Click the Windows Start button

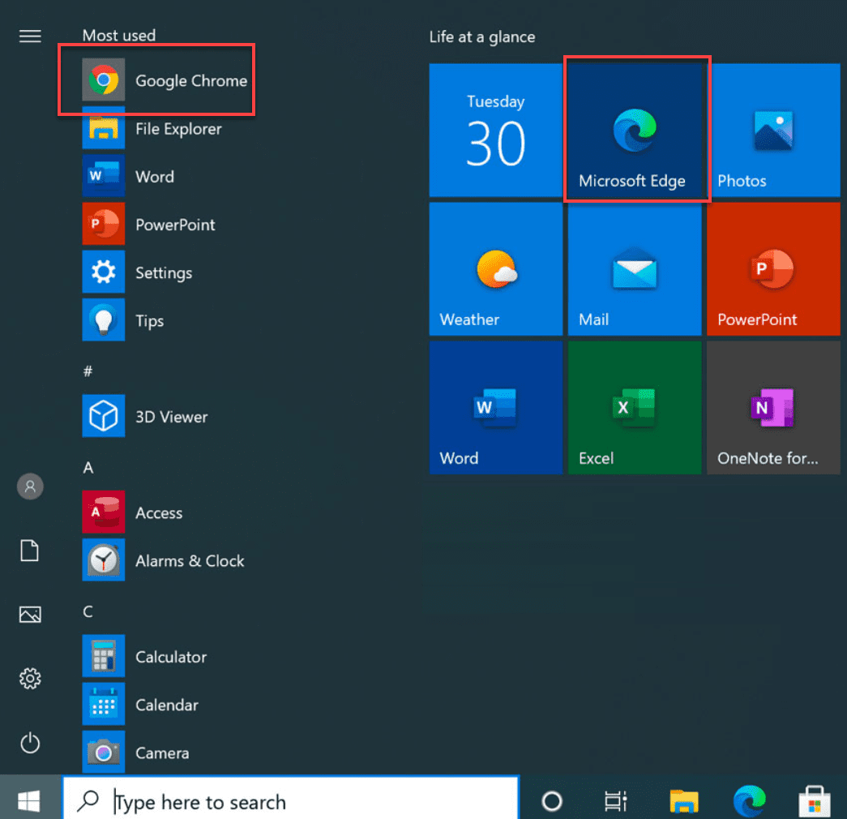(x=30, y=802)
